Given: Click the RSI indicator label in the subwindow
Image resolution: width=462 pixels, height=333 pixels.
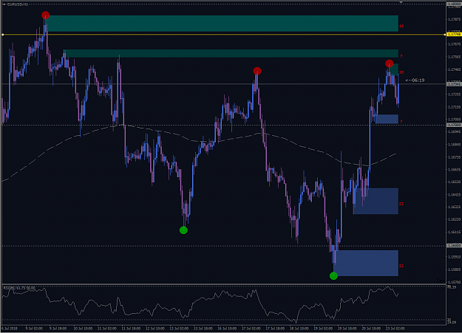Looking at the screenshot, I should coord(19,288).
